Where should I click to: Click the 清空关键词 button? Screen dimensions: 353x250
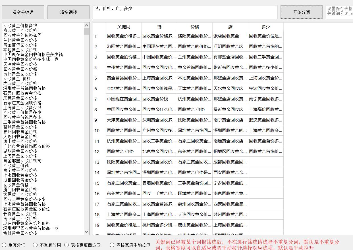click(x=23, y=12)
